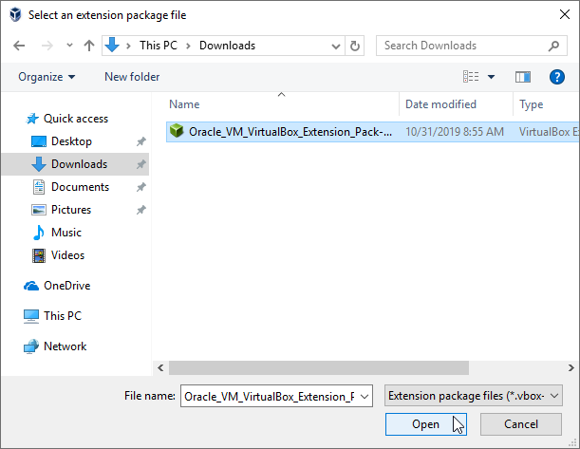The image size is (580, 449).
Task: Click in the Search Downloads field
Action: coord(460,46)
